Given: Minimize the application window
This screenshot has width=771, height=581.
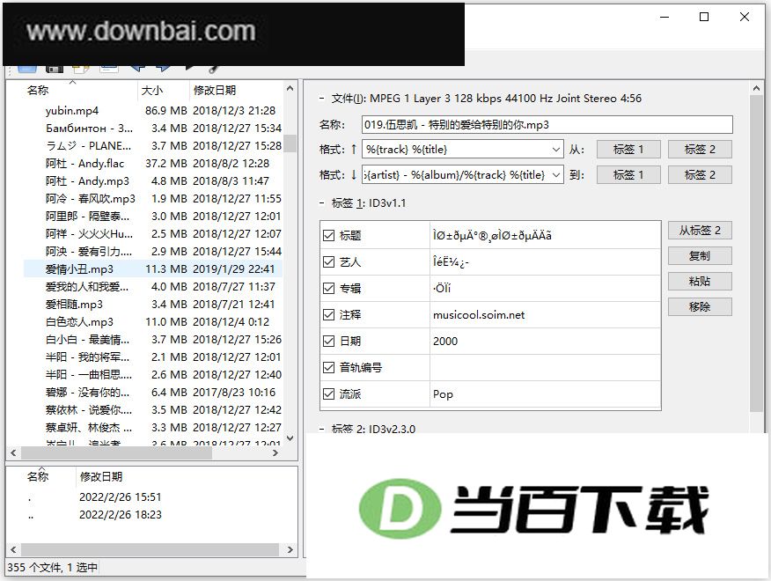Looking at the screenshot, I should 665,18.
